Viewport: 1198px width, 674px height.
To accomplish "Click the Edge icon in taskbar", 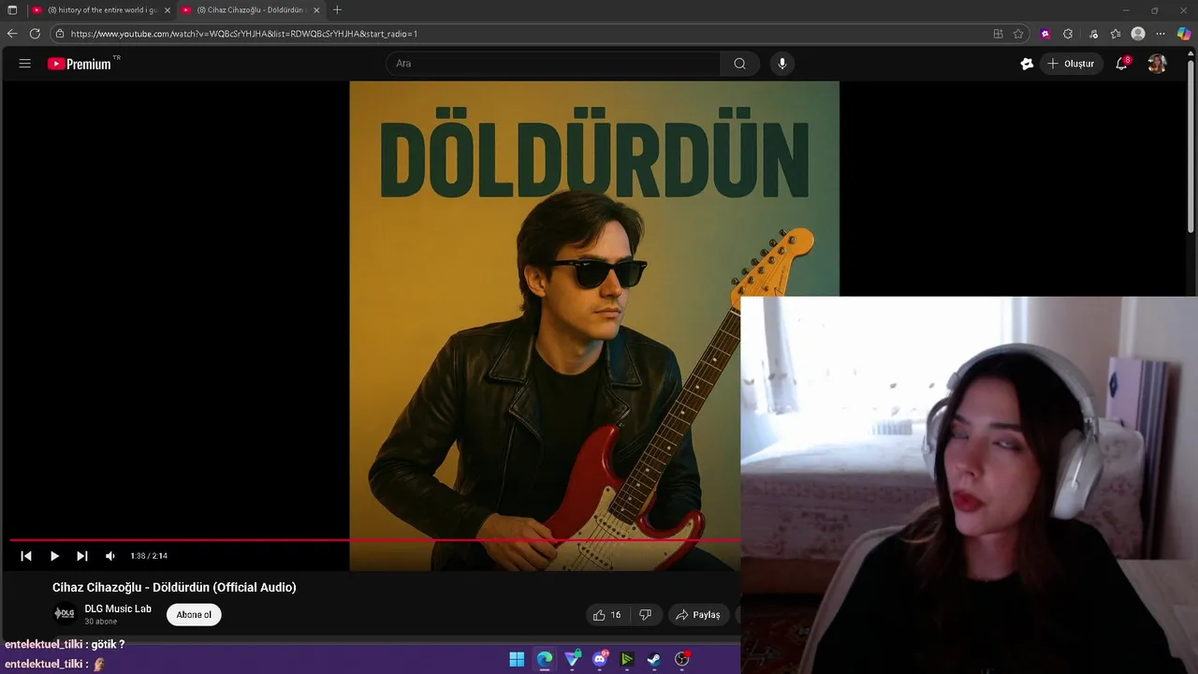I will [x=545, y=659].
